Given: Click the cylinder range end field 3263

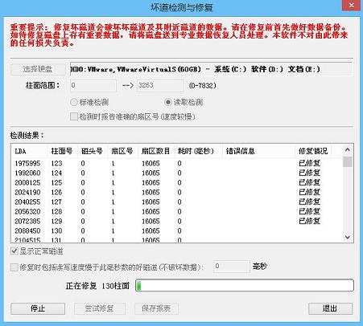Looking at the screenshot, I should click(160, 86).
